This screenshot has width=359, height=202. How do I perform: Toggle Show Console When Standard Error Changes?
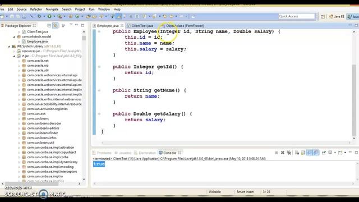pyautogui.click(x=316, y=153)
